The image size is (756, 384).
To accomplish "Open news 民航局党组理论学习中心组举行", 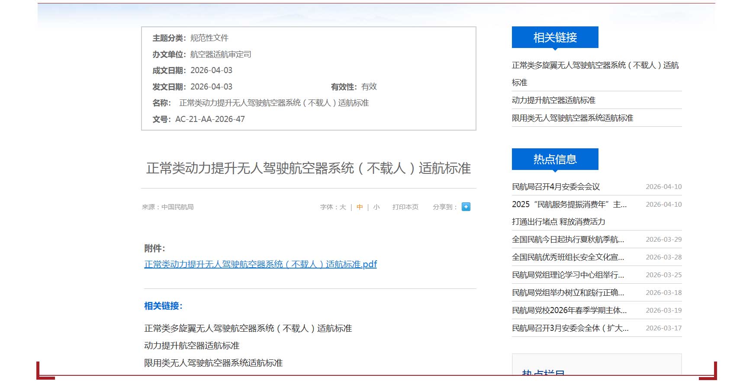I will [568, 275].
